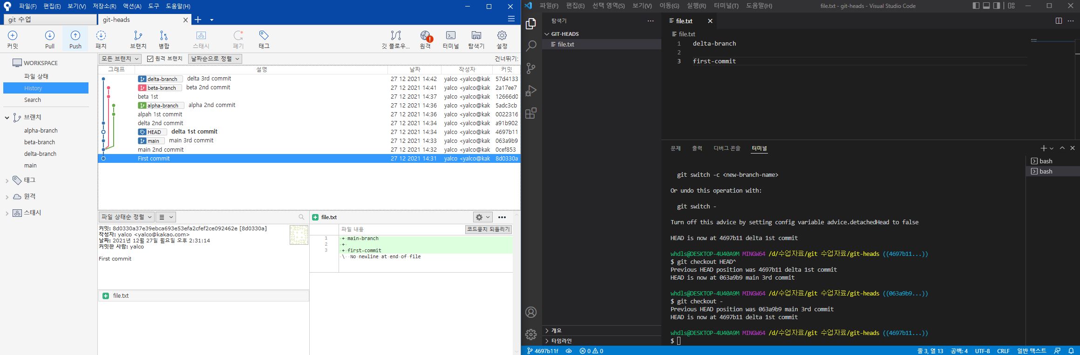Click the Pull toolbar icon

(50, 40)
